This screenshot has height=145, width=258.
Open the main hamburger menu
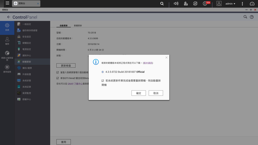click(x=7, y=4)
